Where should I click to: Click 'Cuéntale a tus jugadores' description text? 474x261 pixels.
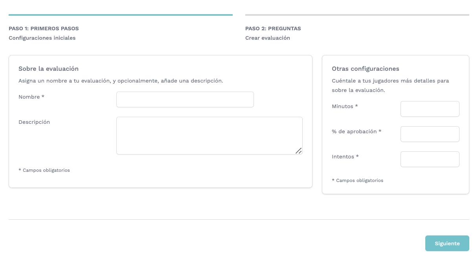(390, 85)
